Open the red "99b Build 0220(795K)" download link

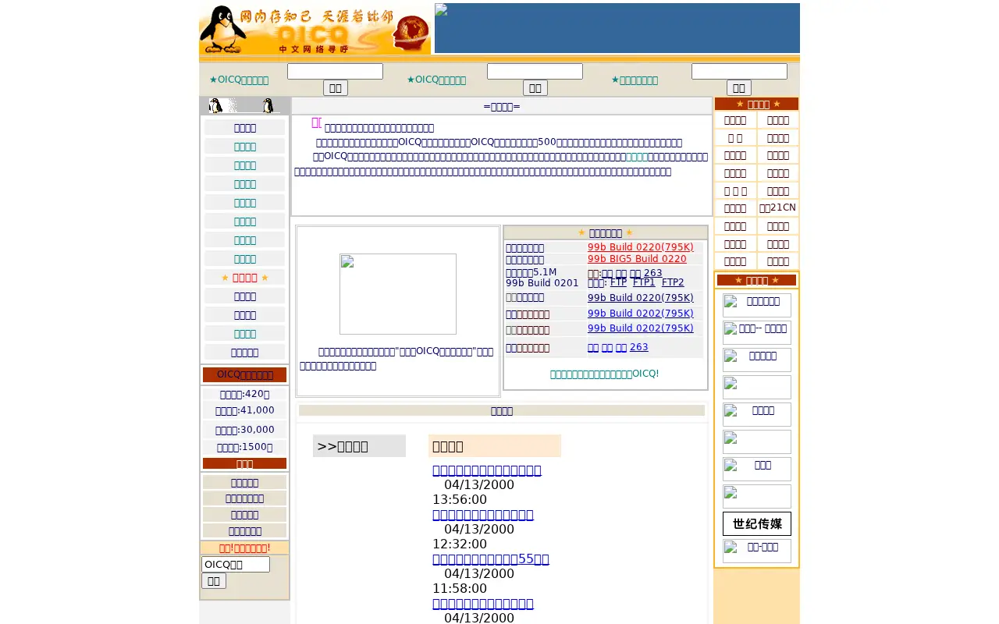coord(640,247)
